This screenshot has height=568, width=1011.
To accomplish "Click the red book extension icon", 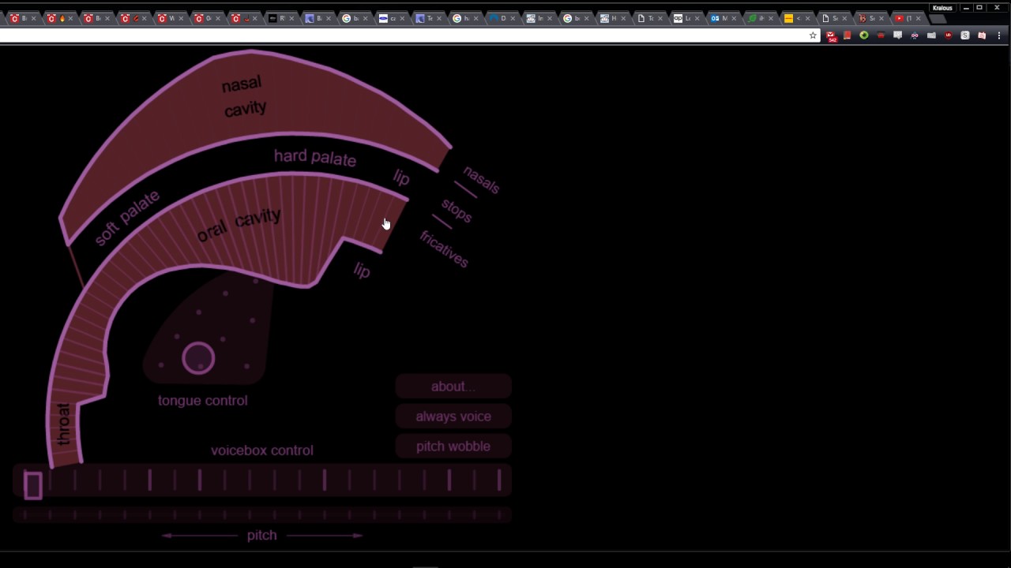I will click(847, 35).
